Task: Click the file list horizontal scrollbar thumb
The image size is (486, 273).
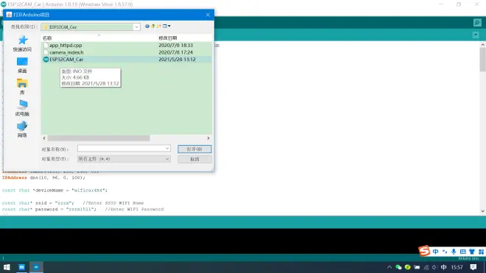Action: click(99, 138)
